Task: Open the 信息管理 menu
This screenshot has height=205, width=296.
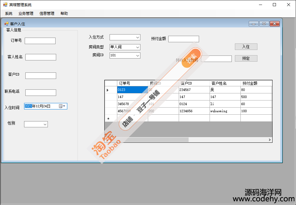Action: tap(47, 14)
